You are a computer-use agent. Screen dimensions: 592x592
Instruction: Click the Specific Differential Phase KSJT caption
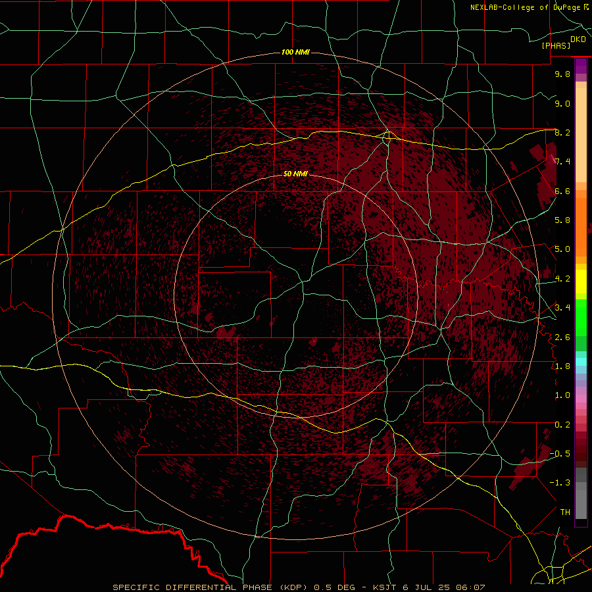tap(299, 587)
